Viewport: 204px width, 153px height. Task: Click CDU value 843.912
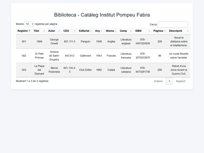click(70, 56)
